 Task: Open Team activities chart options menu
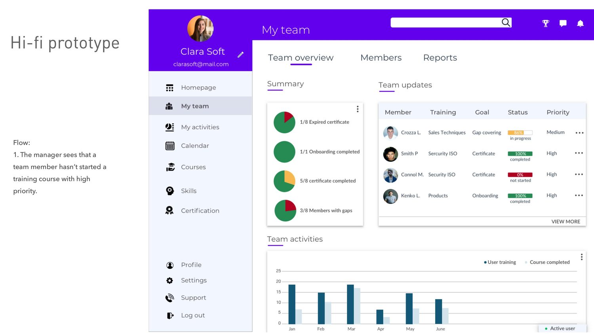click(582, 257)
